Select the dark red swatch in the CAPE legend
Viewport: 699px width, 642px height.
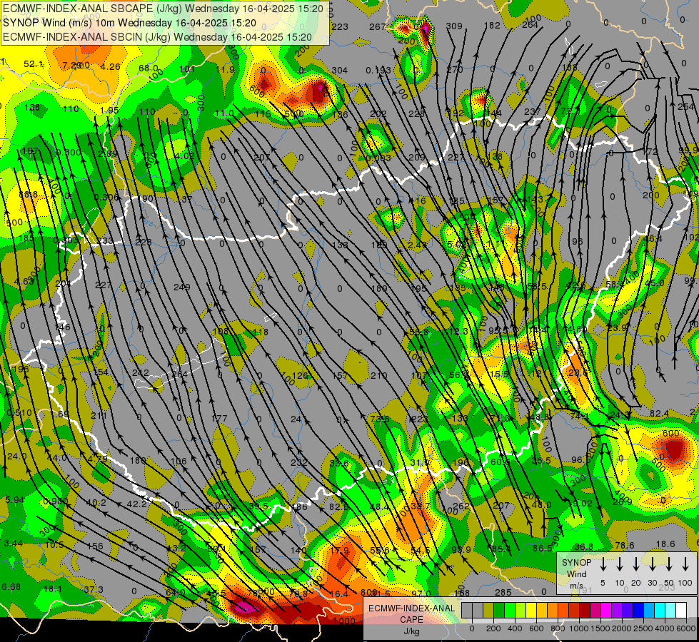point(585,611)
